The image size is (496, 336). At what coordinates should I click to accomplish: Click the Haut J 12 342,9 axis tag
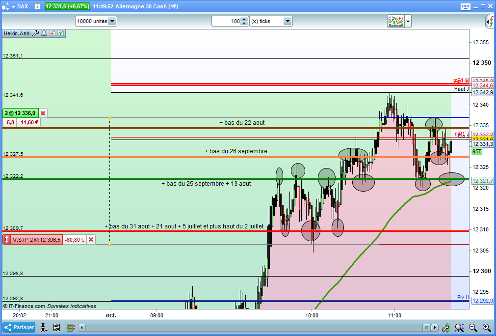click(x=482, y=92)
